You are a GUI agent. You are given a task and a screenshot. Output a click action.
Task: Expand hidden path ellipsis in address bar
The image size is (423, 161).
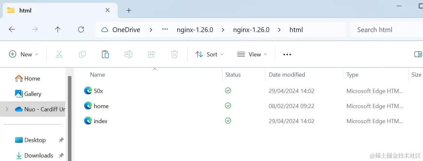tap(165, 30)
